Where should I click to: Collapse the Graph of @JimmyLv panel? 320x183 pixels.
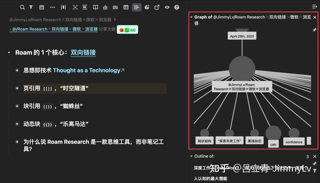[x=191, y=17]
